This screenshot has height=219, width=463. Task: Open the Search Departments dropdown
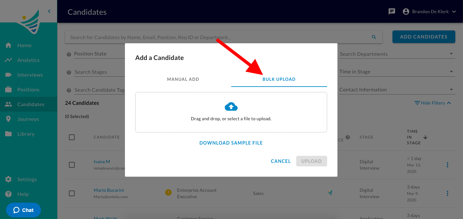397,54
